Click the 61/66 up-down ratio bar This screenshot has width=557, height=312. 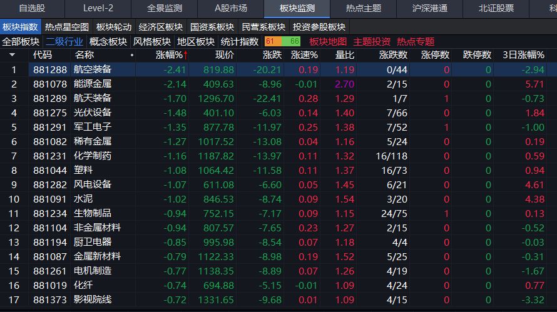tap(282, 41)
